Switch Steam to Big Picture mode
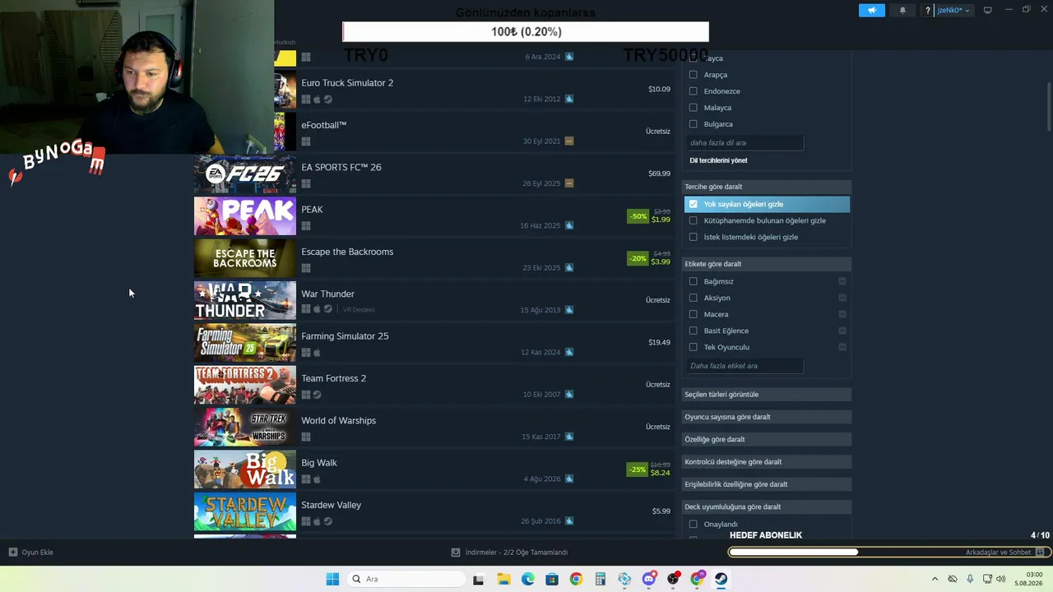Screen dimensions: 1053x592 click(x=988, y=10)
